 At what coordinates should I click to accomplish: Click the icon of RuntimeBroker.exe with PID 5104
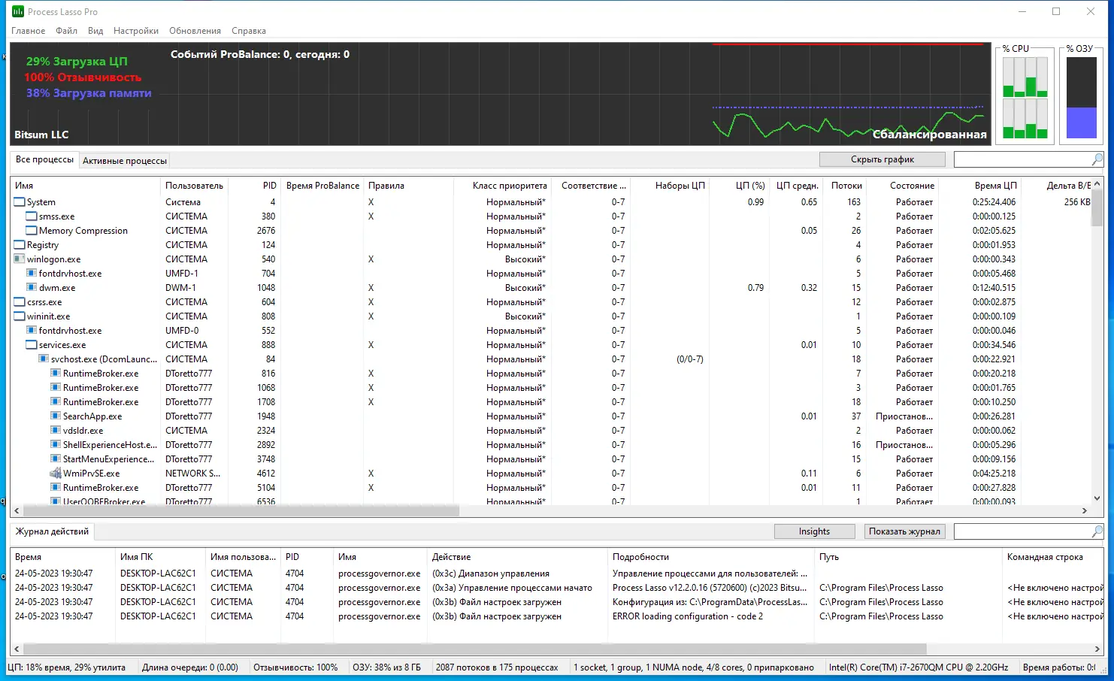point(56,488)
